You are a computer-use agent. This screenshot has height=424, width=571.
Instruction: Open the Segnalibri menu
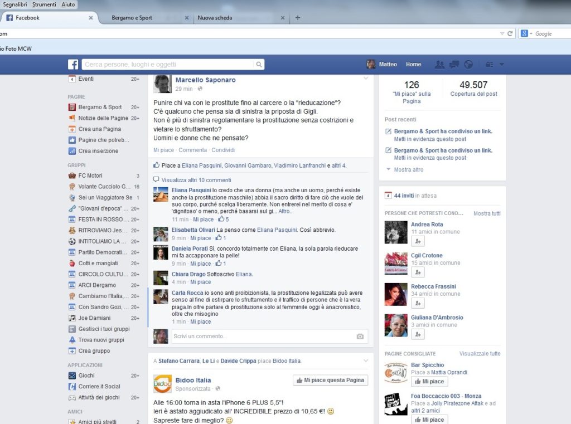15,4
